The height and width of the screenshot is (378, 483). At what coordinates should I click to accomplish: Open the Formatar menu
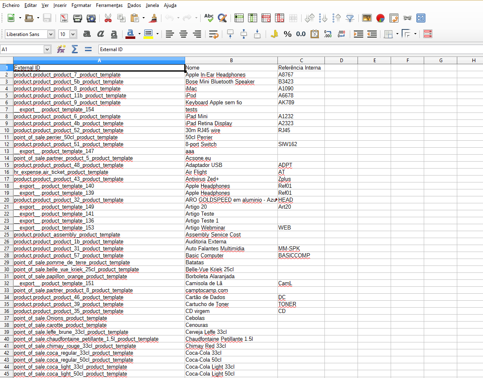(81, 5)
